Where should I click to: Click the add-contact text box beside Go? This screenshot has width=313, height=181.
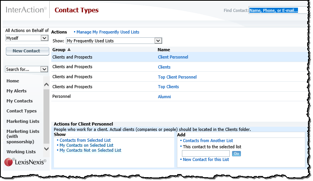[x=205, y=154]
